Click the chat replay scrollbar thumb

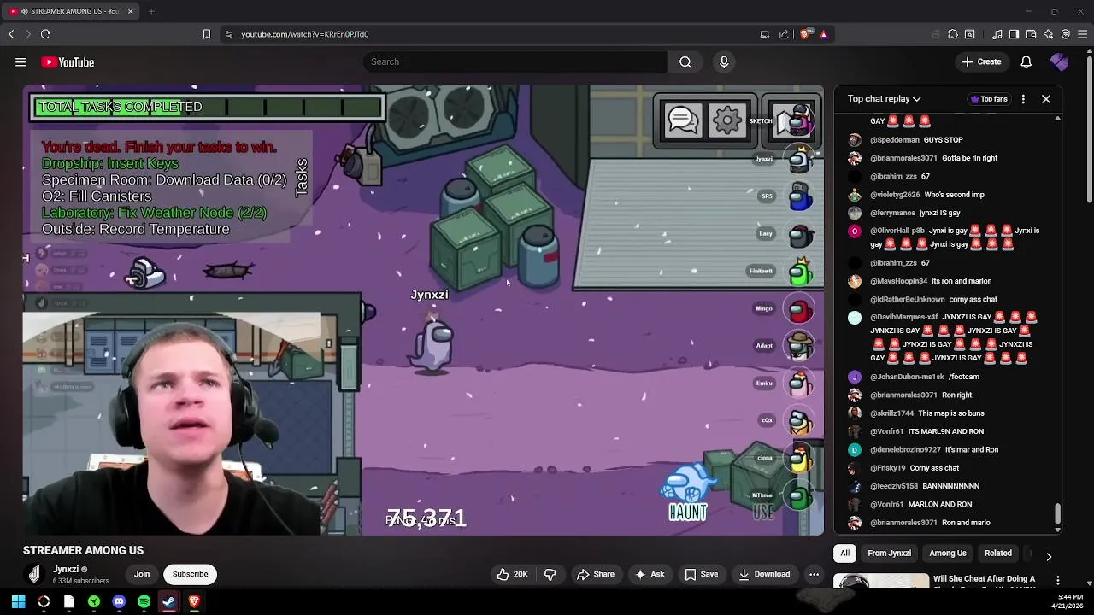1057,513
